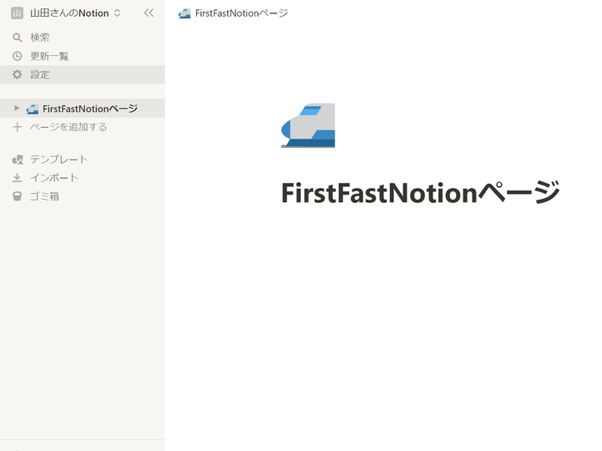
Task: Click the trash bin icon
Action: click(17, 196)
